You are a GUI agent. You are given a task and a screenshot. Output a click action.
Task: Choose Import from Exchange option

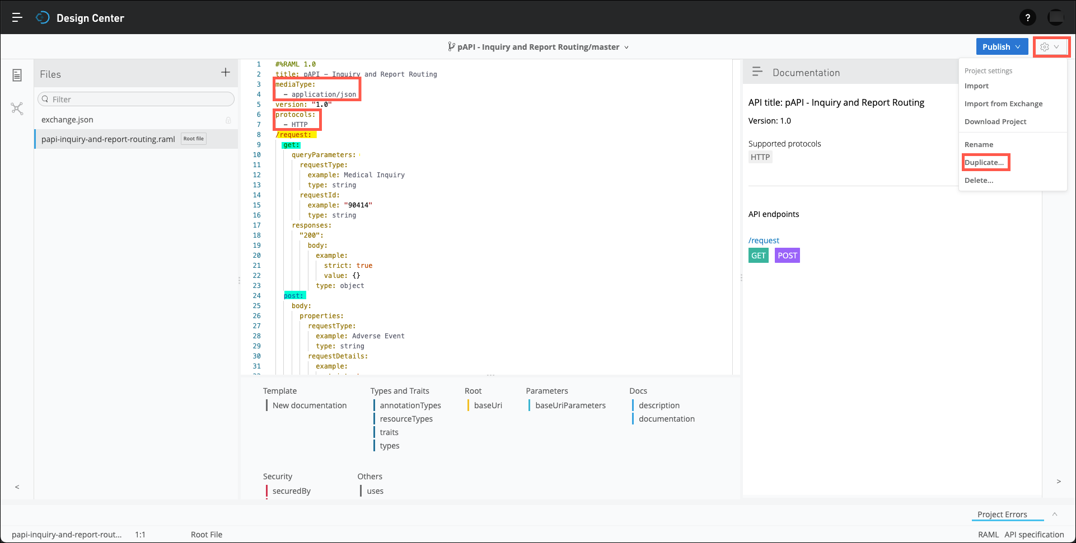coord(1003,103)
